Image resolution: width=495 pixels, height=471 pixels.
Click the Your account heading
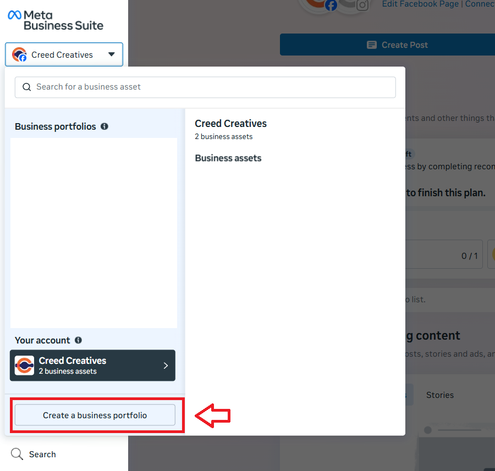(x=42, y=340)
